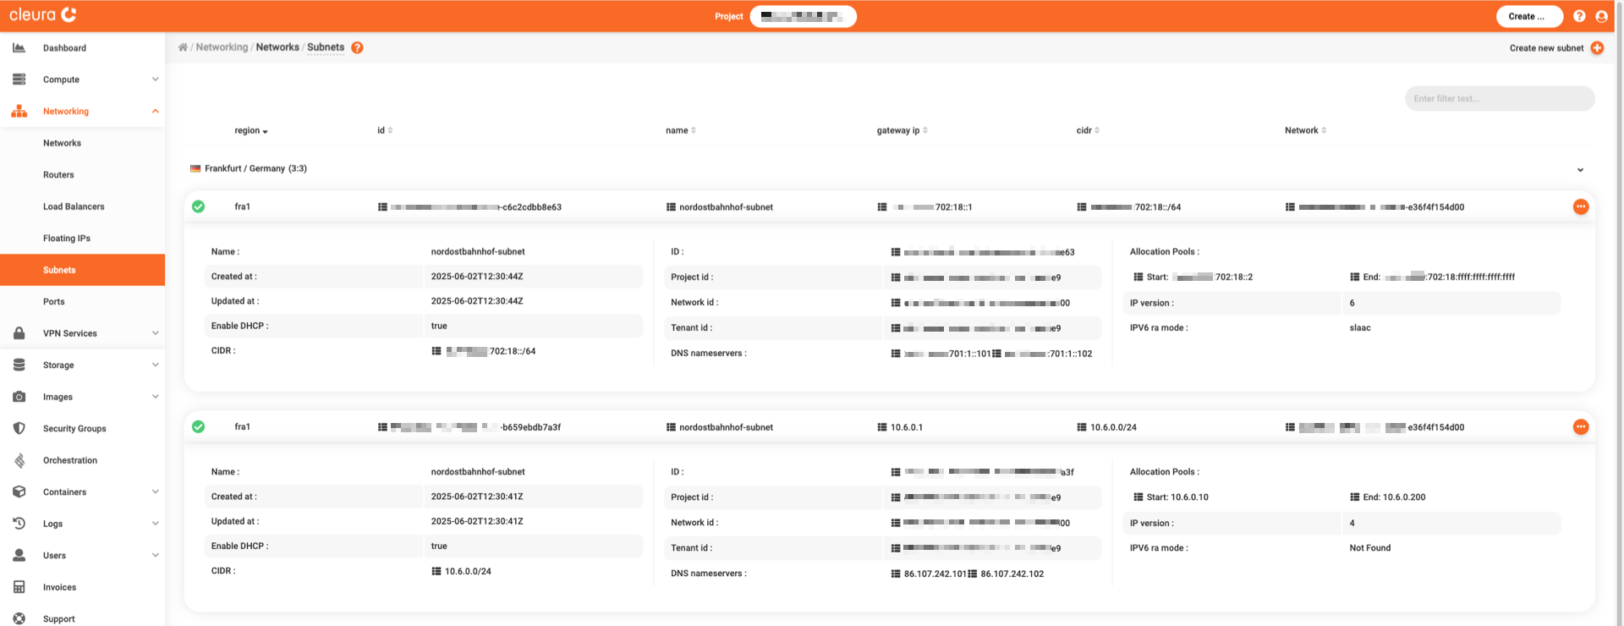
Task: Click the help icon beside Subnets breadcrumb
Action: 357,47
